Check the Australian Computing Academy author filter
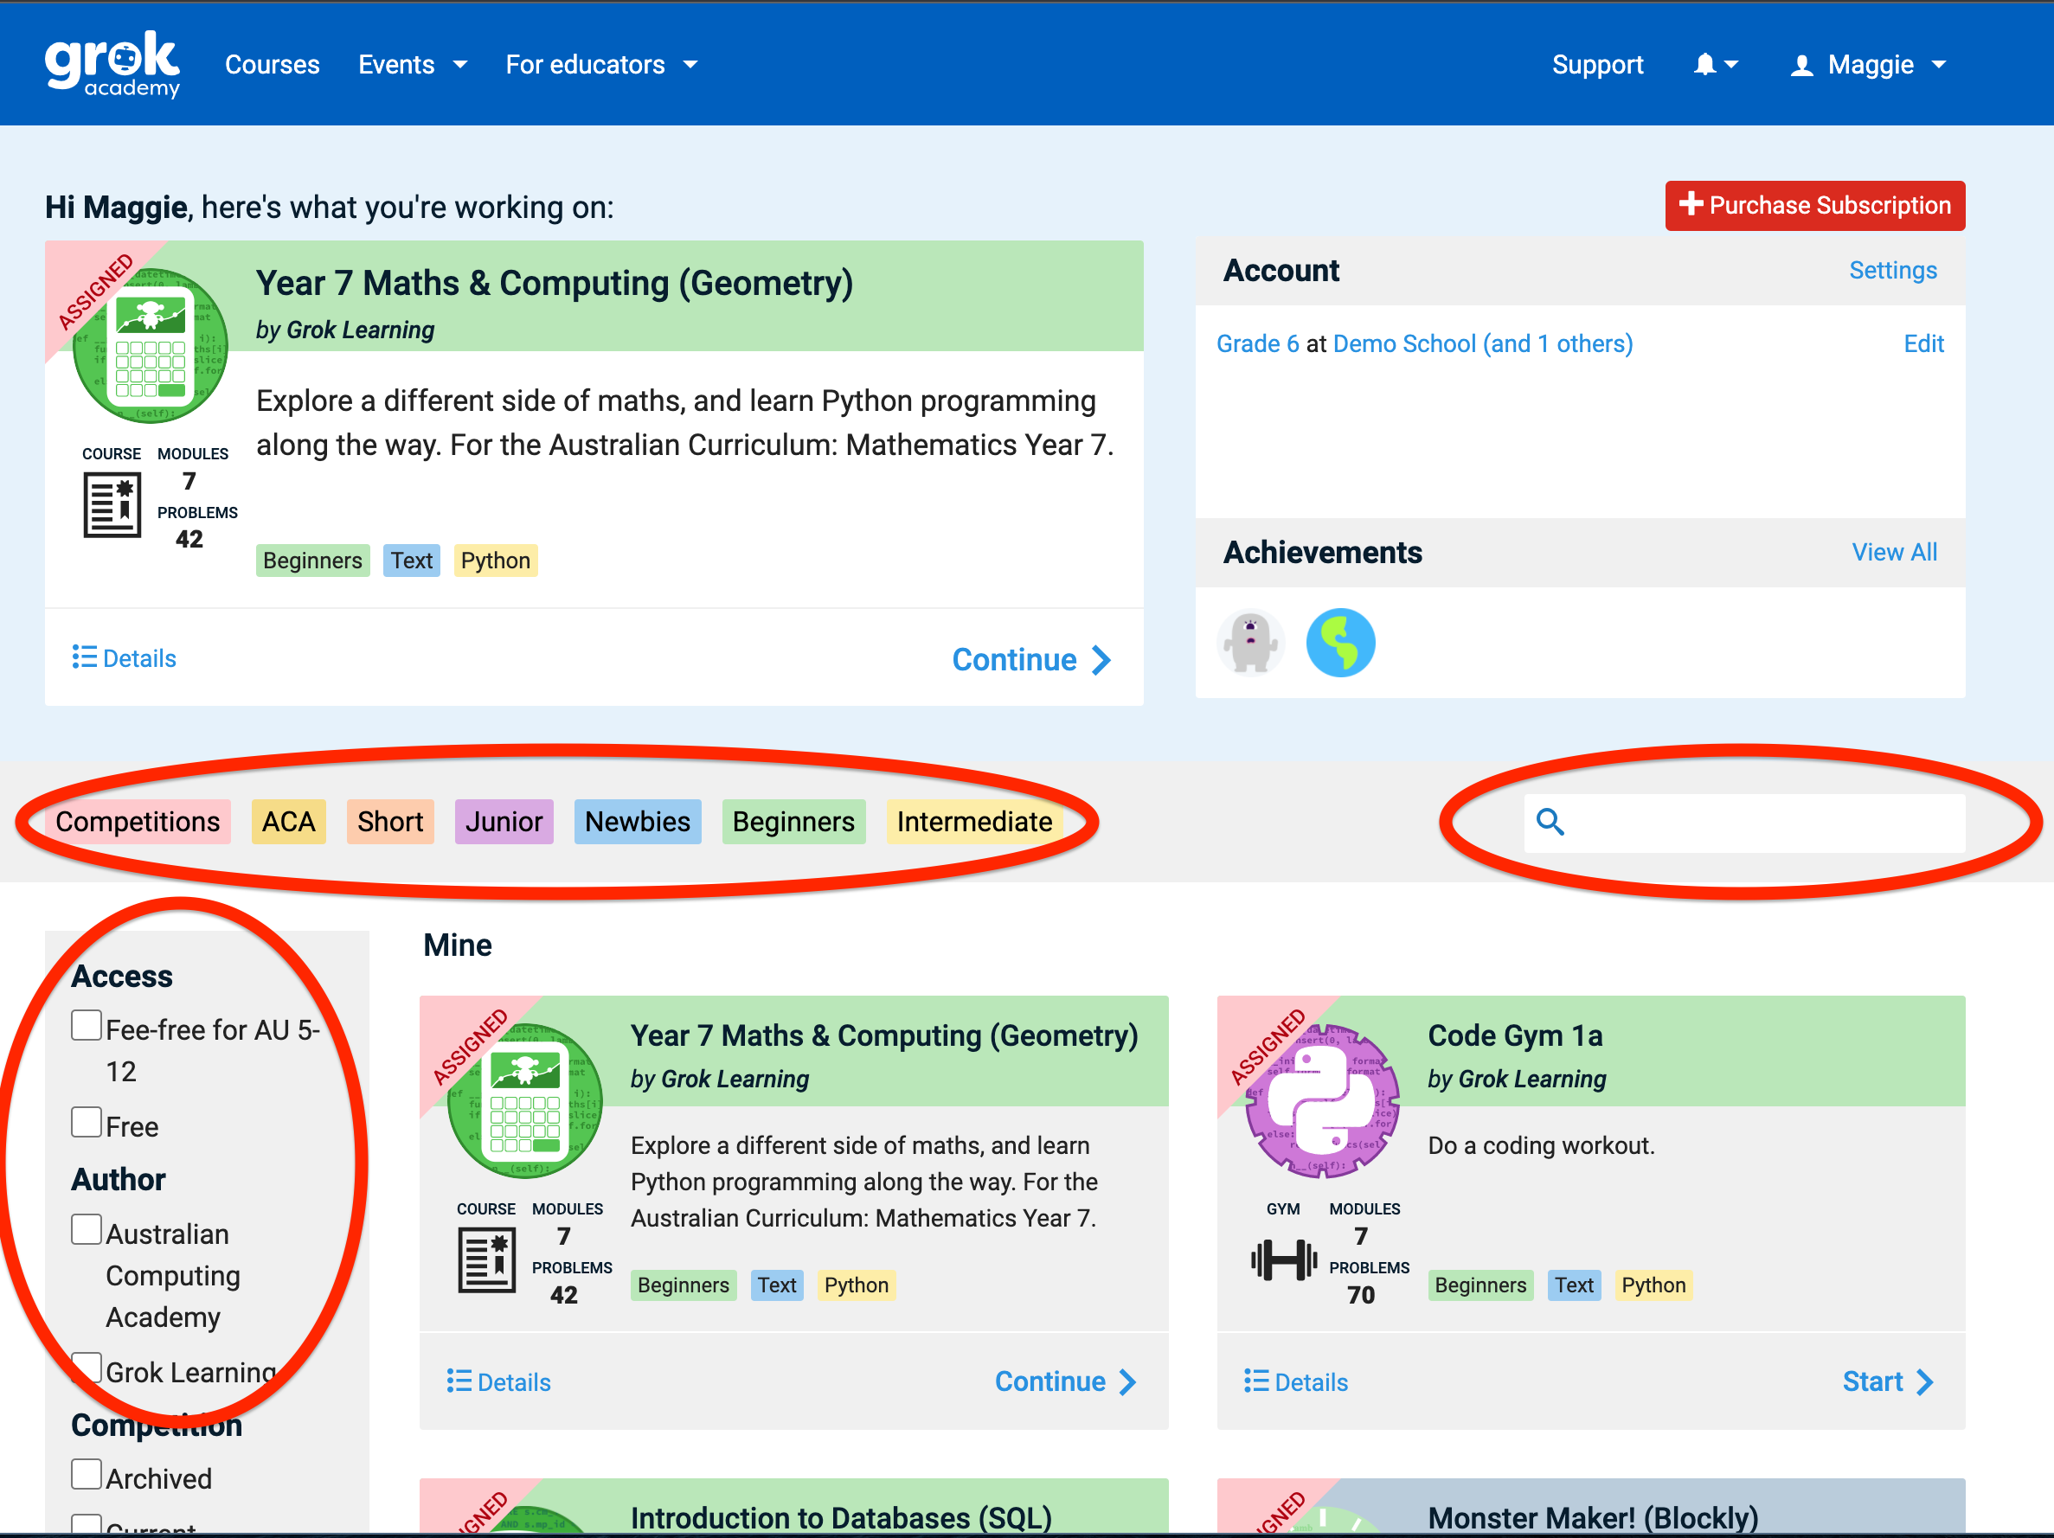Image resolution: width=2054 pixels, height=1538 pixels. coord(87,1230)
